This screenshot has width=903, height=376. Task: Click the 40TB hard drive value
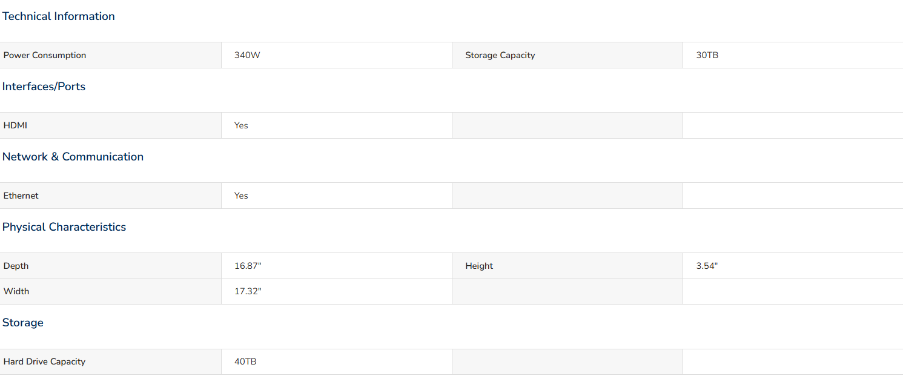point(245,361)
